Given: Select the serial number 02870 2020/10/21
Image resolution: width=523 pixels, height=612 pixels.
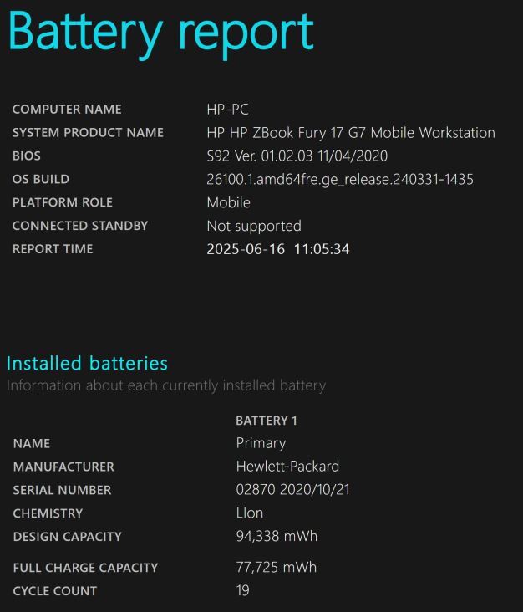Looking at the screenshot, I should [293, 490].
